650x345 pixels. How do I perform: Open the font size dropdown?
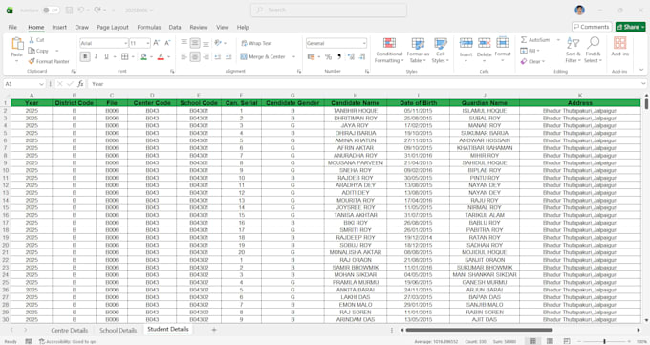(x=147, y=43)
